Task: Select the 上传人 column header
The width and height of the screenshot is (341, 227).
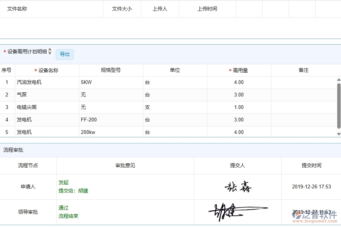Action: coord(160,9)
